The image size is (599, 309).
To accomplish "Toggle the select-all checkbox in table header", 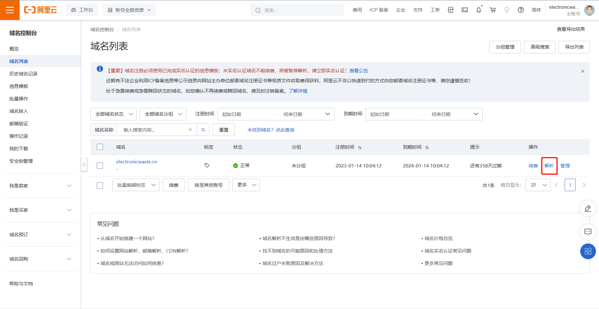I will (x=100, y=147).
